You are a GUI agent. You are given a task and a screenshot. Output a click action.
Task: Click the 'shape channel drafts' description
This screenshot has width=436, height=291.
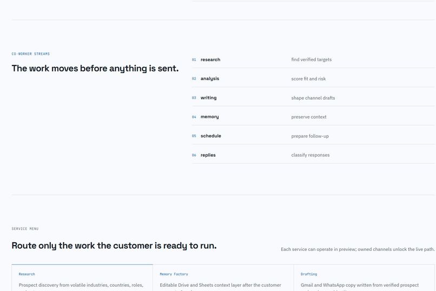tap(313, 98)
